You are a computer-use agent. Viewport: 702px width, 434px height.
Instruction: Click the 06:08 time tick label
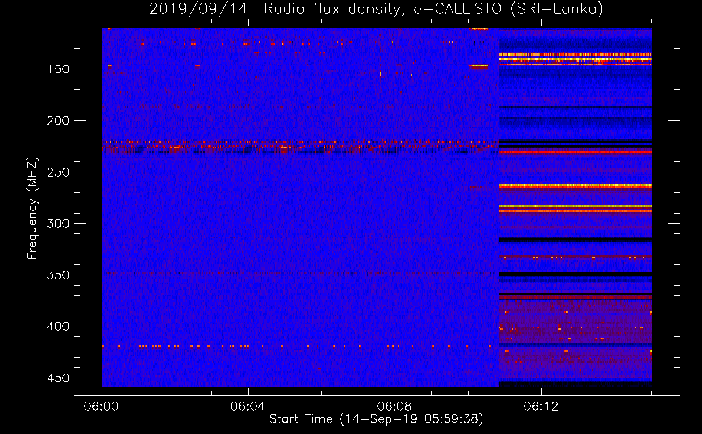click(394, 406)
